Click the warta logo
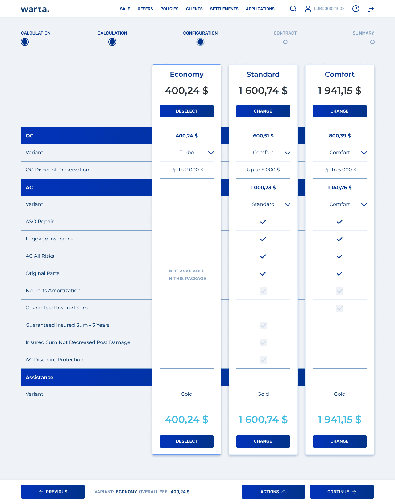Image resolution: width=395 pixels, height=504 pixels. tap(35, 9)
